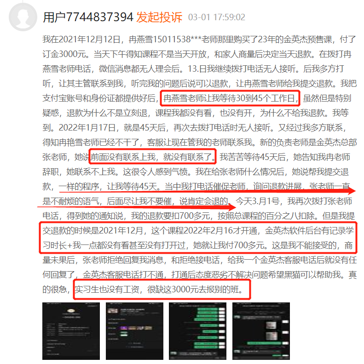This screenshot has width=364, height=364.
Task: Click the red-boxed text 实习生也没有工资
Action: (x=107, y=290)
